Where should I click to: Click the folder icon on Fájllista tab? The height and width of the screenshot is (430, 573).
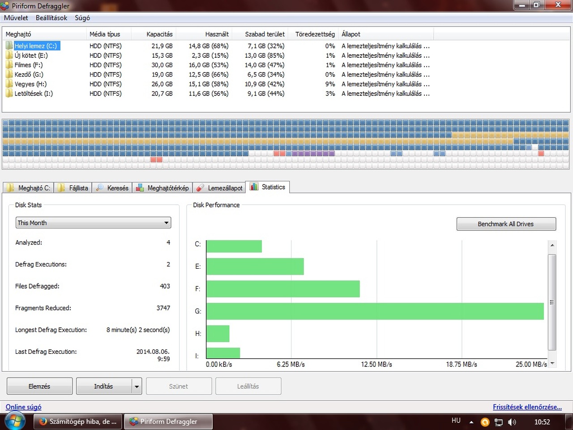coord(61,188)
